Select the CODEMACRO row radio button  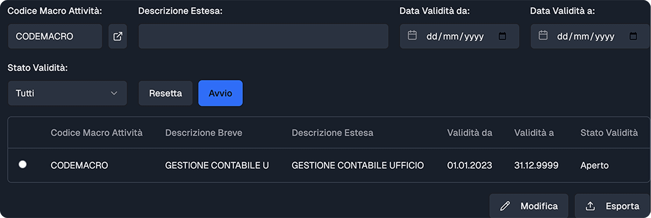(x=23, y=164)
